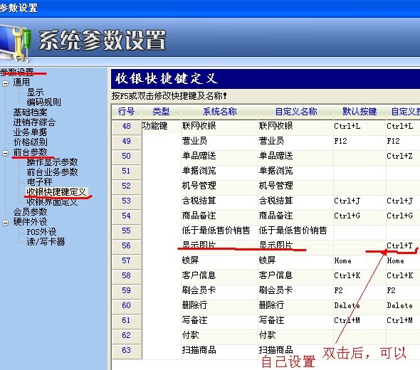This screenshot has width=420, height=370.
Task: Select 编码规则 under 通用
Action: tap(43, 102)
